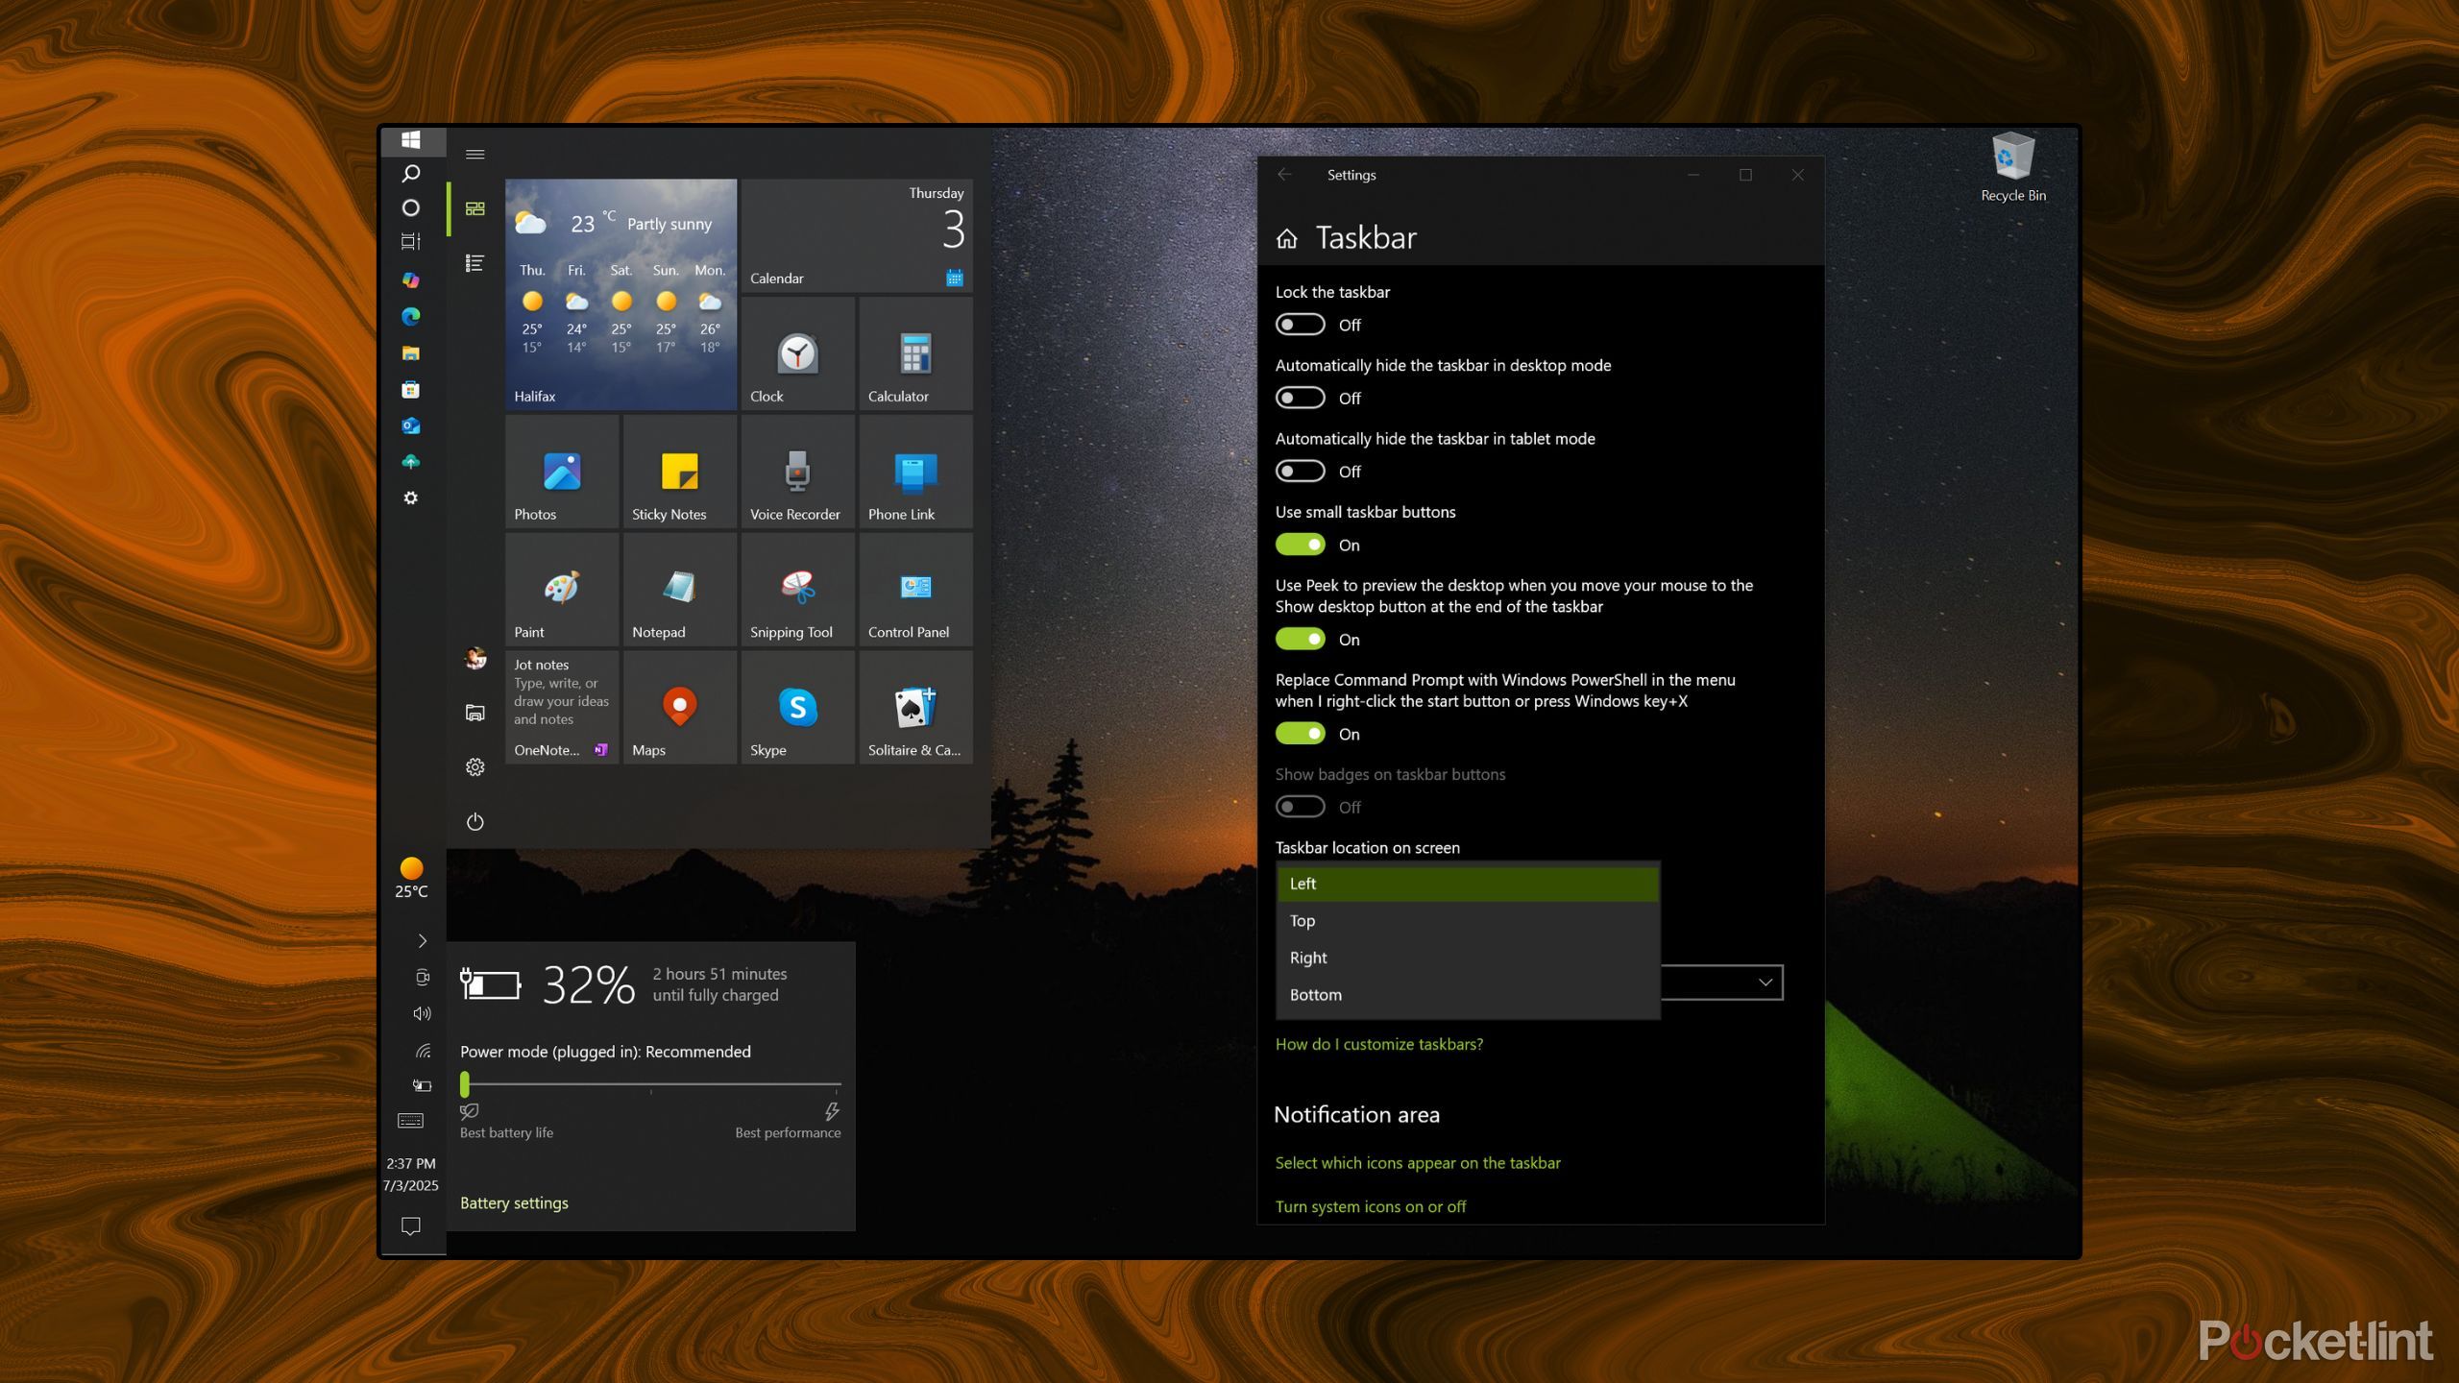Open the Snipping Tool tile
Viewport: 2459px width, 1383px height.
pyautogui.click(x=797, y=590)
